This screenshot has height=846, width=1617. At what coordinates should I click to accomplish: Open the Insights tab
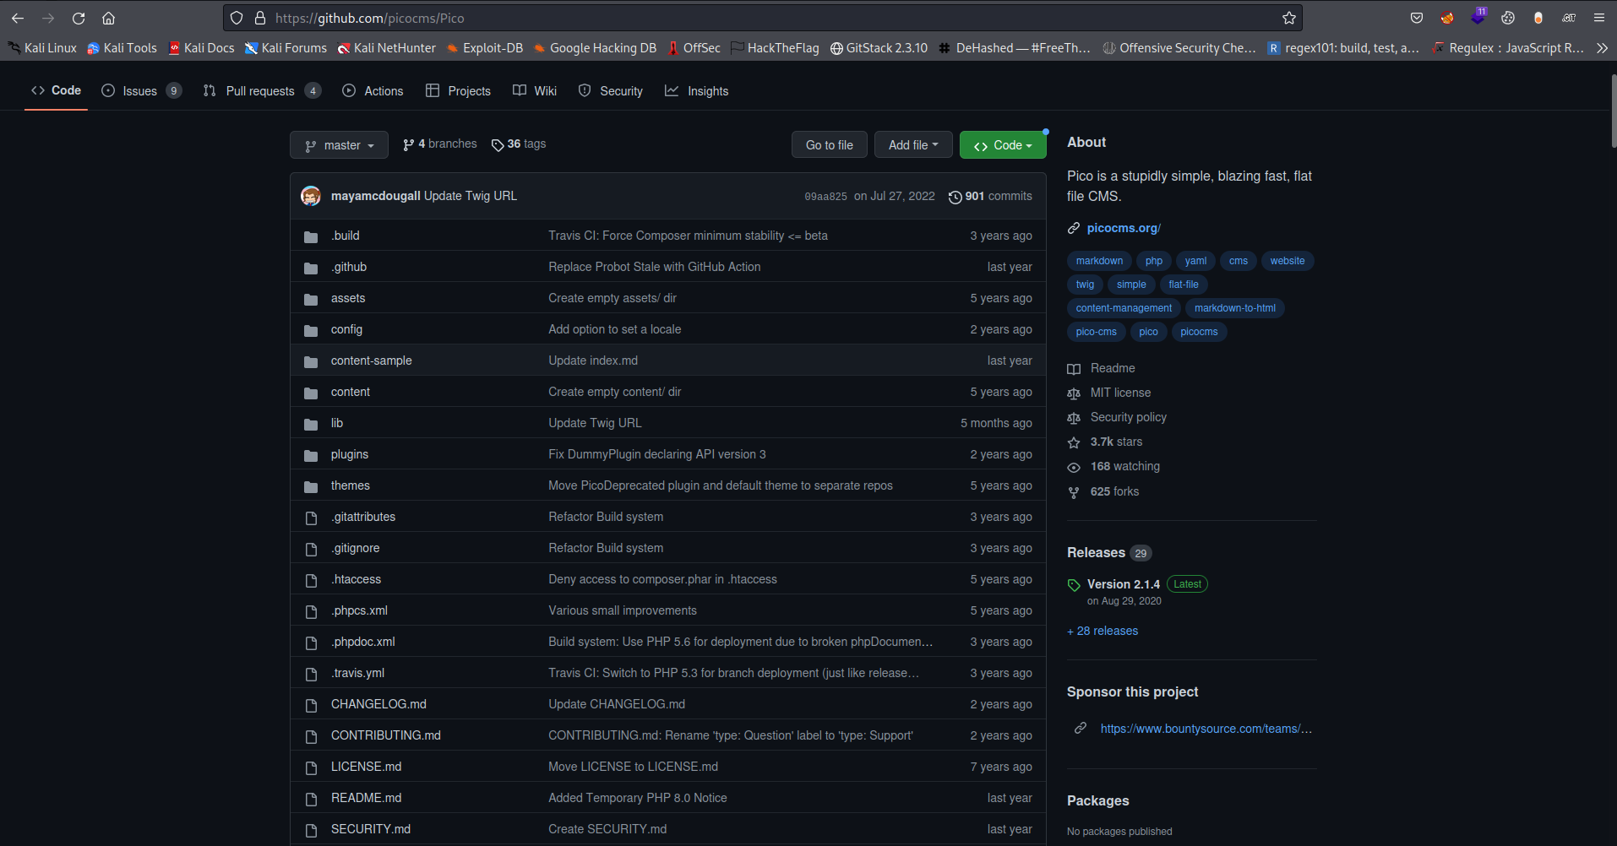(x=697, y=90)
